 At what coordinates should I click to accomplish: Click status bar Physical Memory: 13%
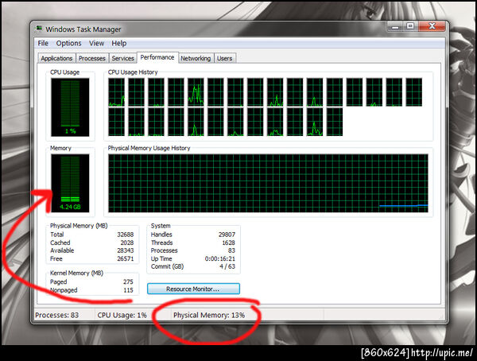click(209, 315)
